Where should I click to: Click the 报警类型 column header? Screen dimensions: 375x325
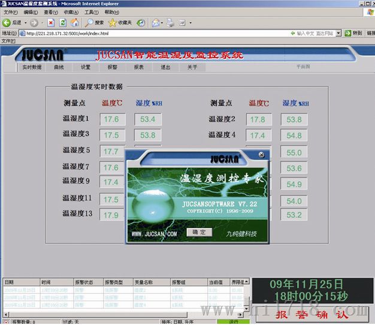pyautogui.click(x=118, y=282)
